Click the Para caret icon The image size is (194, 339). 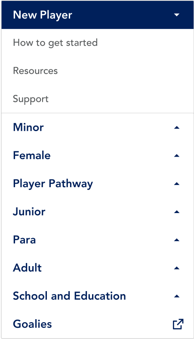[x=177, y=240]
